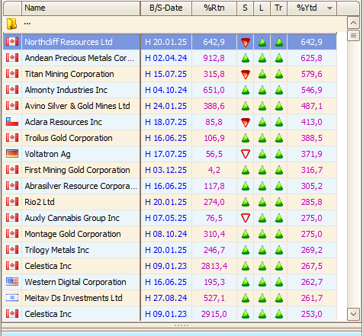Select First Mining Gold Corporation name

coord(77,170)
